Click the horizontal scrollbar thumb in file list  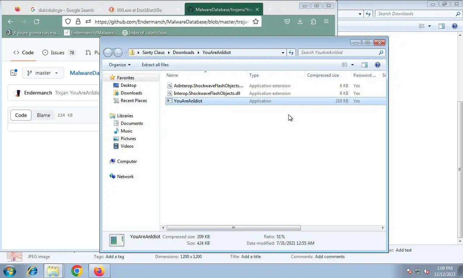[234, 228]
